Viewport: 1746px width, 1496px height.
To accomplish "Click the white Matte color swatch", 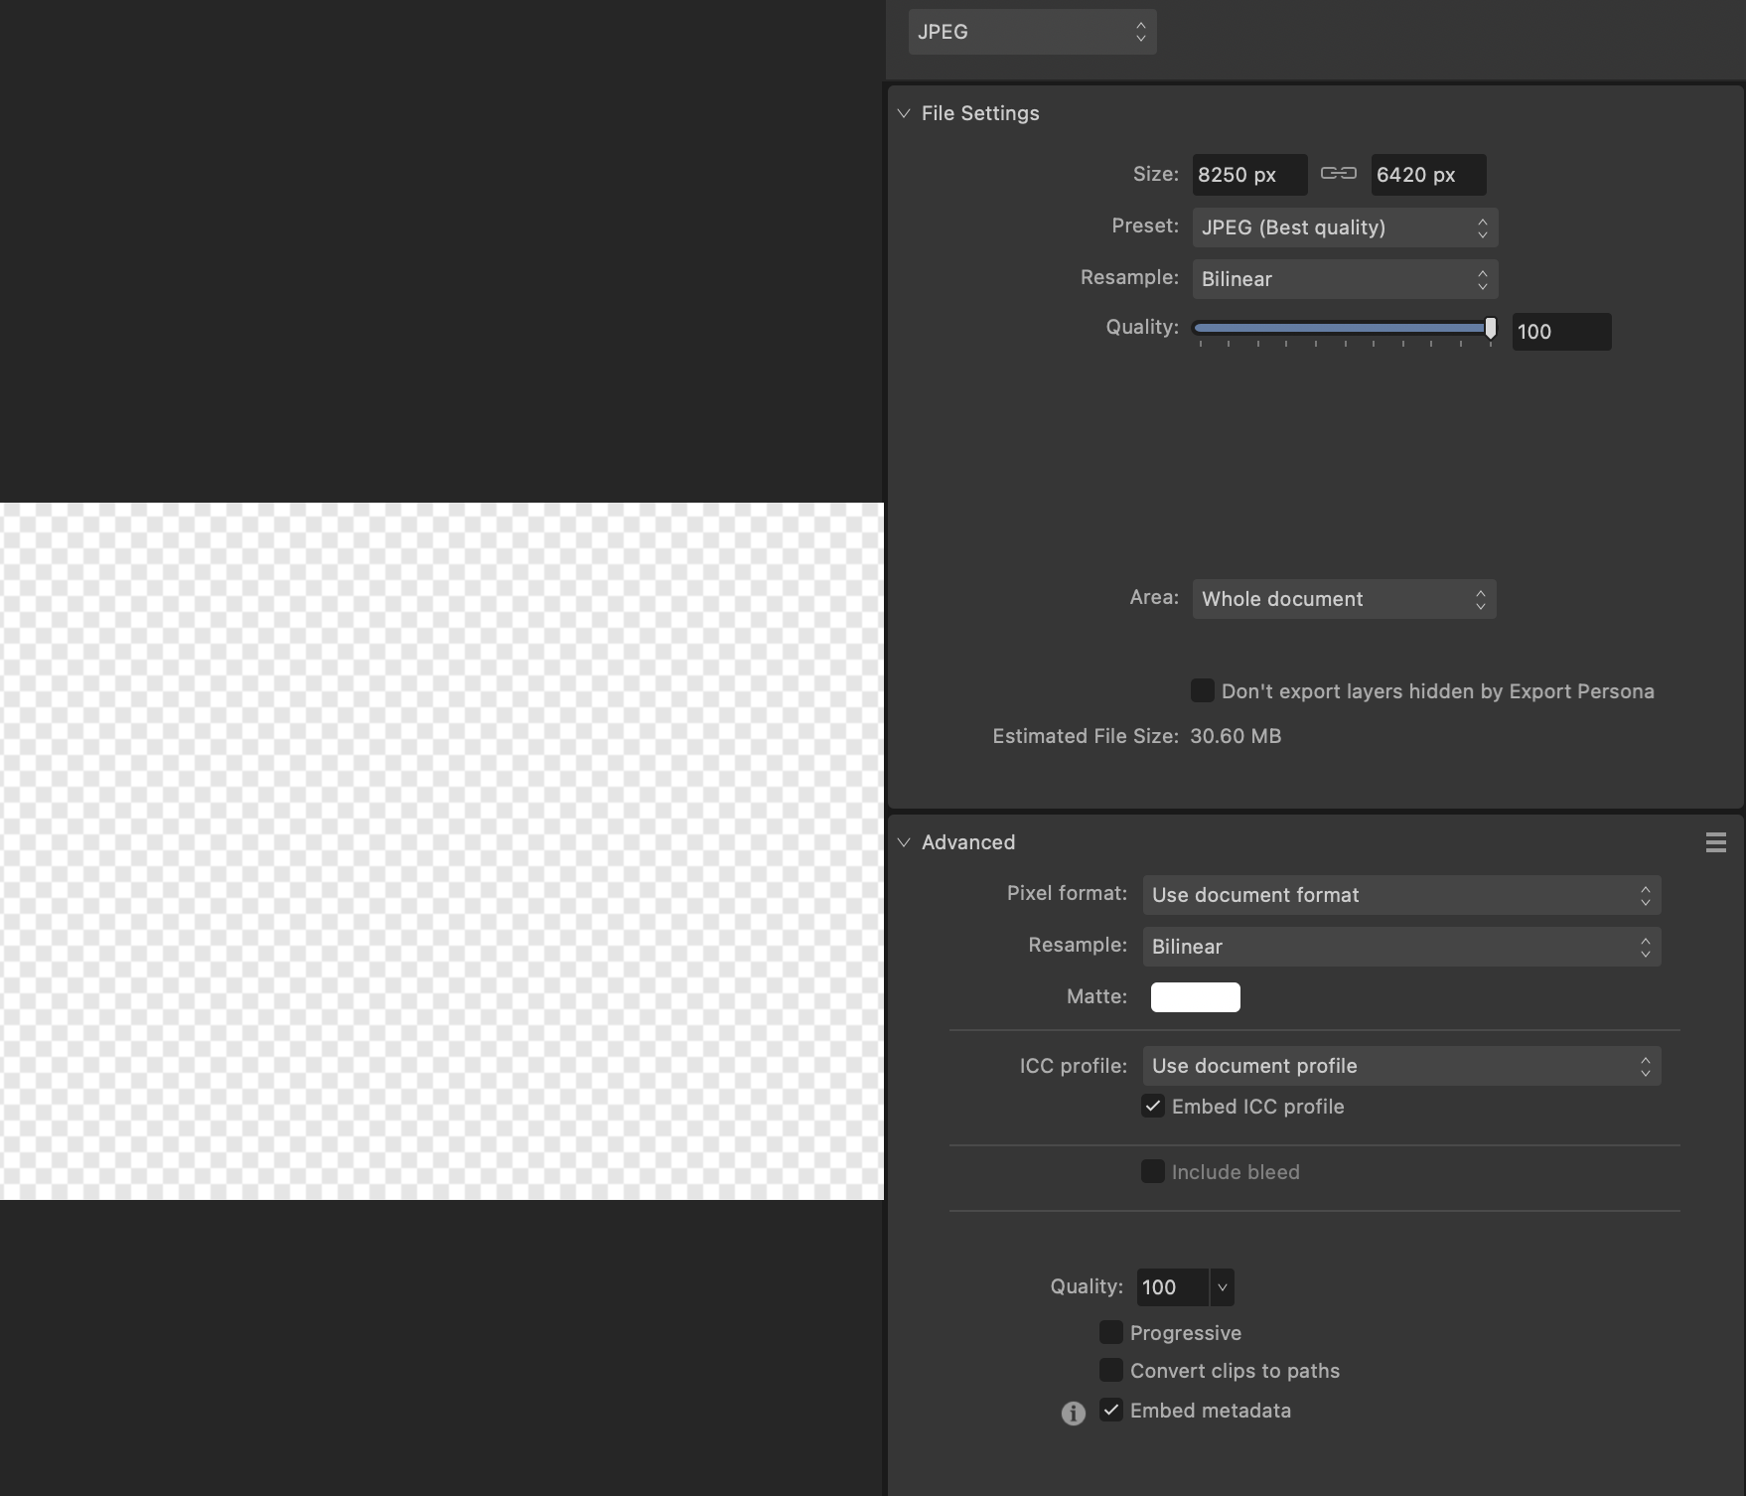I will pos(1195,996).
